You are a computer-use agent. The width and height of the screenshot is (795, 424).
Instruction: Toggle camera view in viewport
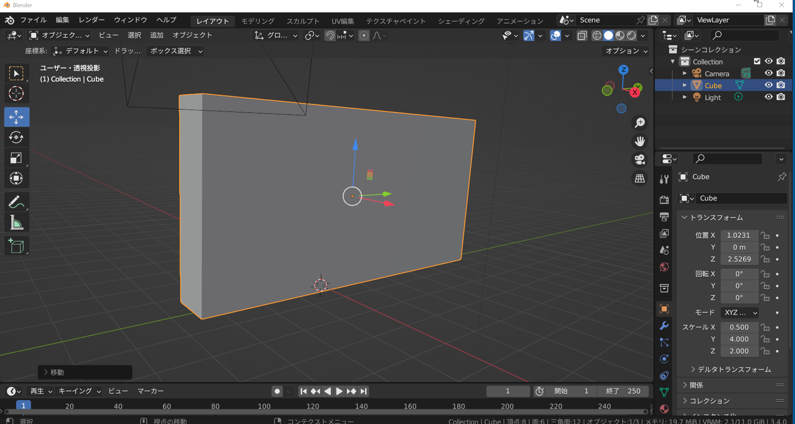pos(640,160)
